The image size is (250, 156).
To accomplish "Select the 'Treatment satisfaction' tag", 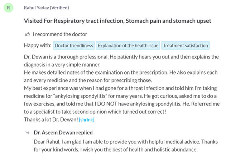I will pos(185,46).
